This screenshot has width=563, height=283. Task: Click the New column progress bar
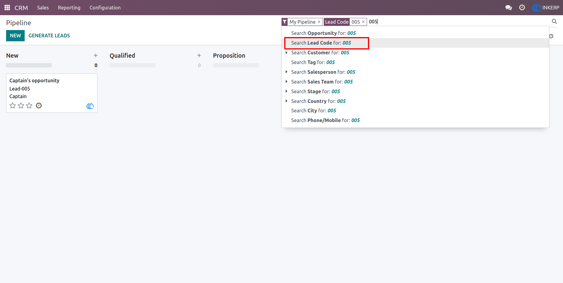point(29,65)
